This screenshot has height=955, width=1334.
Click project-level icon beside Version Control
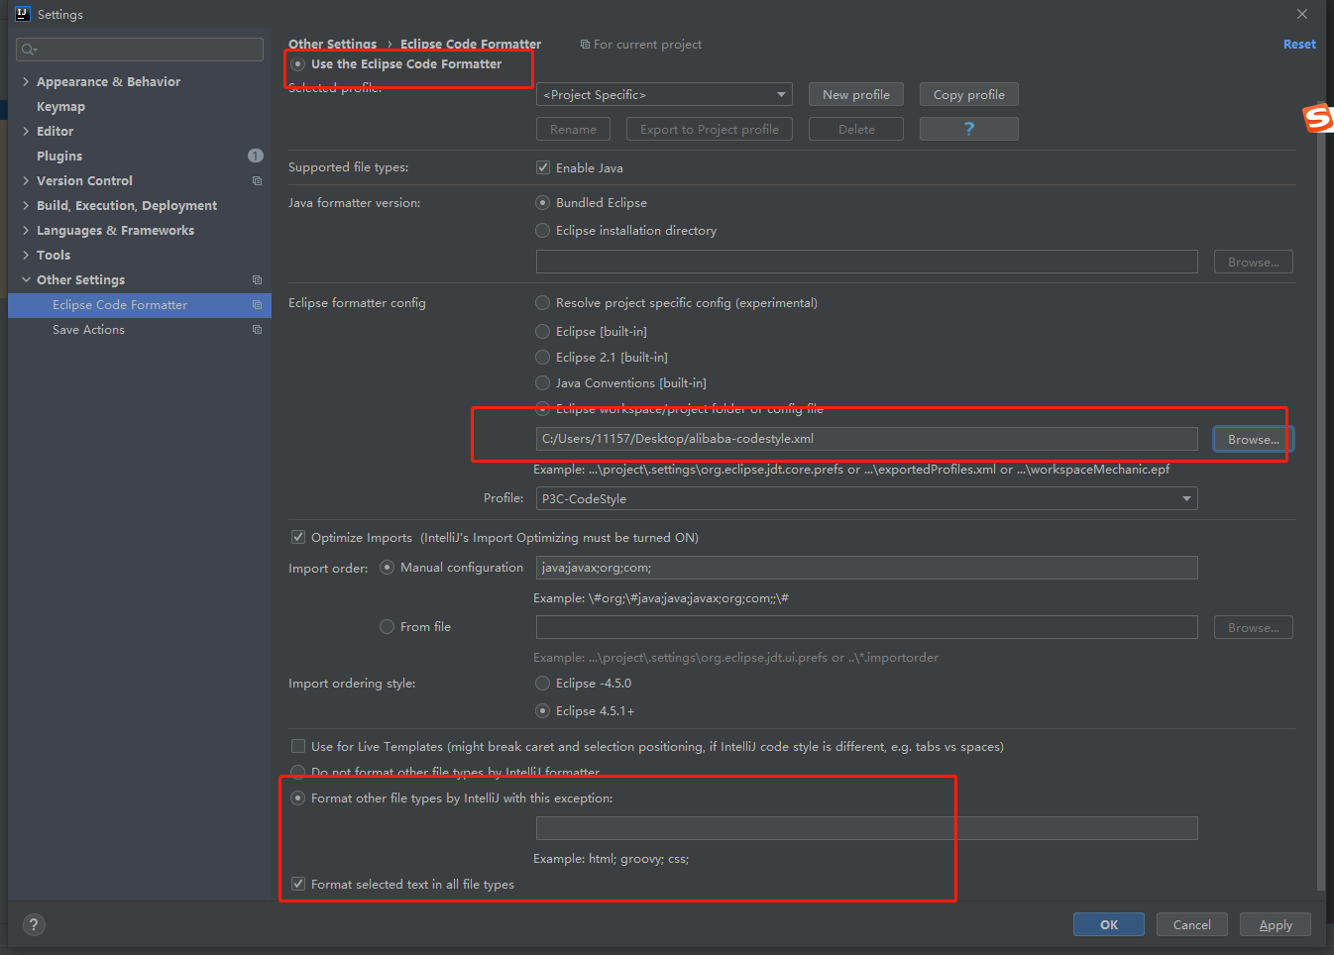point(257,180)
